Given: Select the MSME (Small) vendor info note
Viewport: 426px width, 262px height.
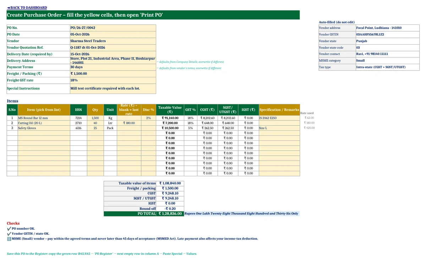Looking at the screenshot, I should (132, 239).
